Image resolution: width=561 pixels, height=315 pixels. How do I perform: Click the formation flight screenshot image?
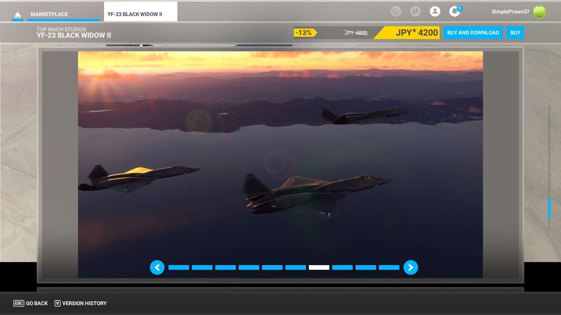pyautogui.click(x=280, y=152)
